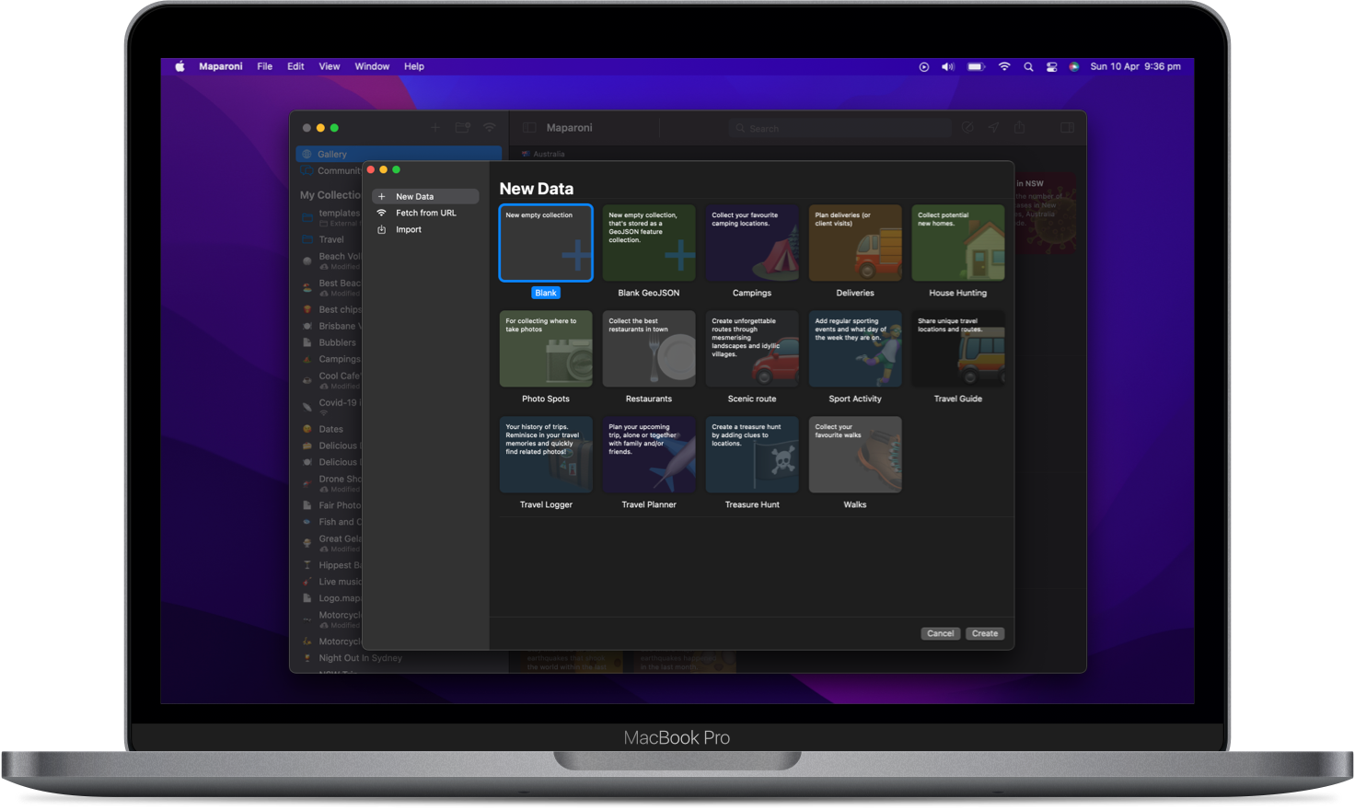Click the Cancel button
1355x810 pixels.
pyautogui.click(x=941, y=633)
